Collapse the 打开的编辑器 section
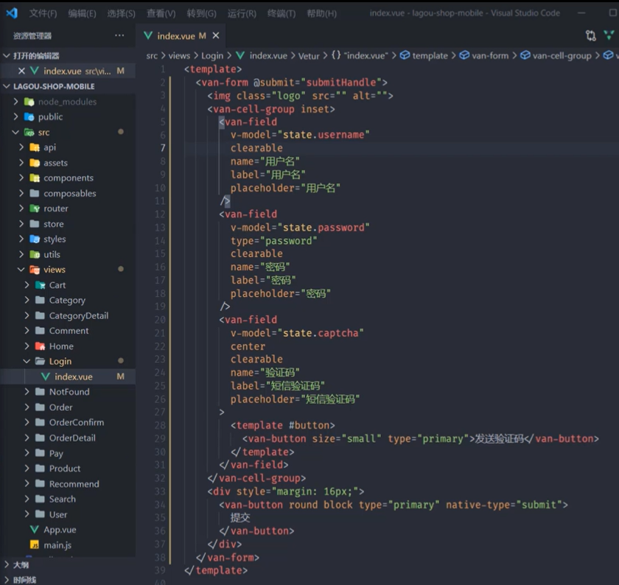 [7, 56]
